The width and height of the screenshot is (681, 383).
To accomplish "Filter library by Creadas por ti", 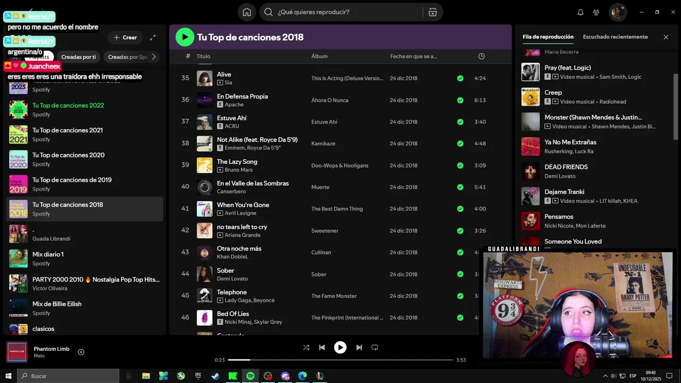I will pyautogui.click(x=78, y=57).
